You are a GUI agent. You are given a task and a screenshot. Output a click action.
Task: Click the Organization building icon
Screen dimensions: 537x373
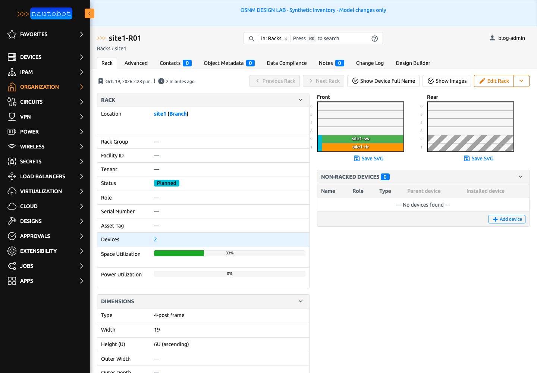pyautogui.click(x=12, y=87)
